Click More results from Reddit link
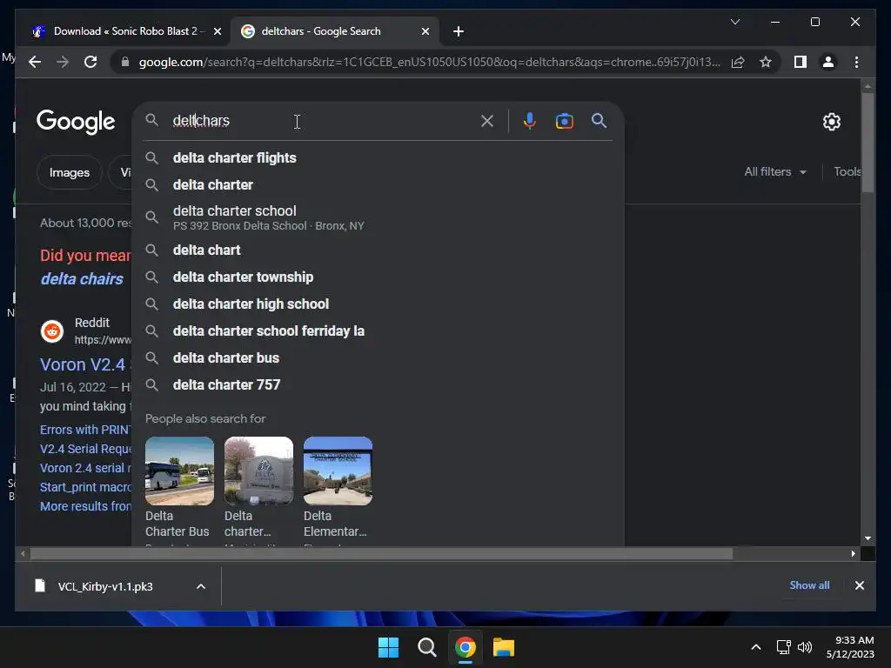The height and width of the screenshot is (668, 891). pos(85,506)
